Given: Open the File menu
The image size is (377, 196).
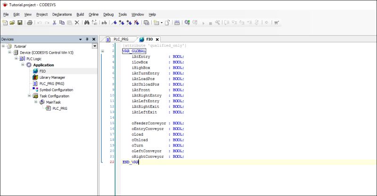Looking at the screenshot, I should (6, 15).
